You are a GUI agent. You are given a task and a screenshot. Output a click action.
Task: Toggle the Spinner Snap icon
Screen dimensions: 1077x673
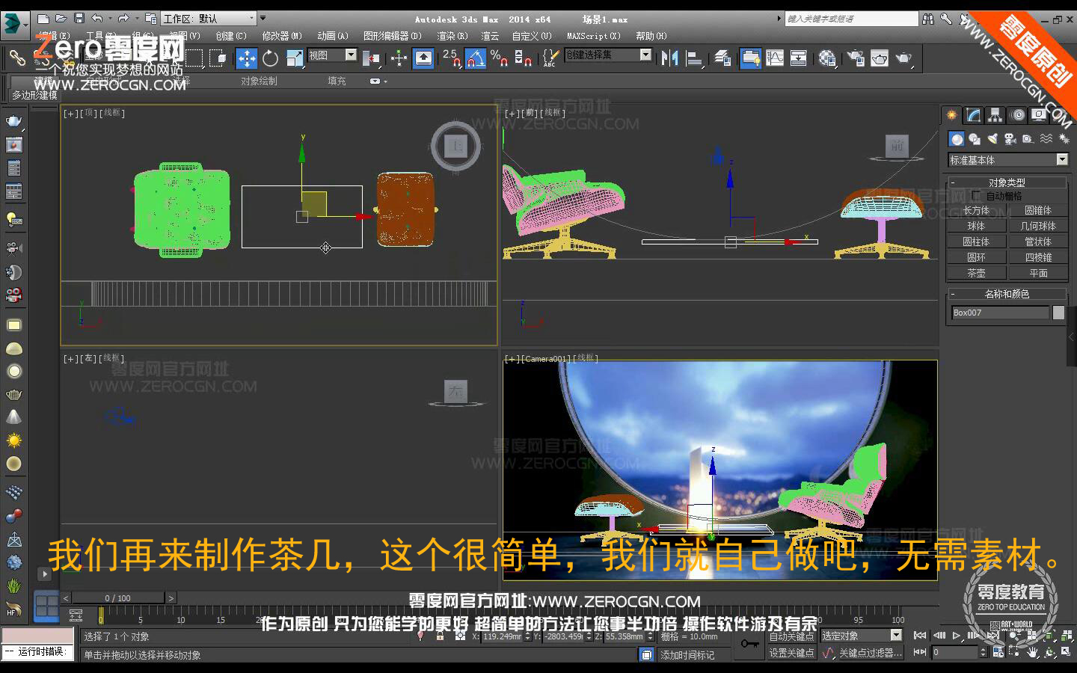(523, 58)
